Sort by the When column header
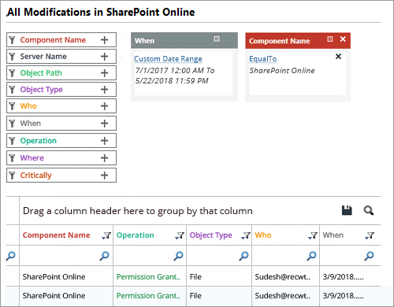 [x=333, y=235]
